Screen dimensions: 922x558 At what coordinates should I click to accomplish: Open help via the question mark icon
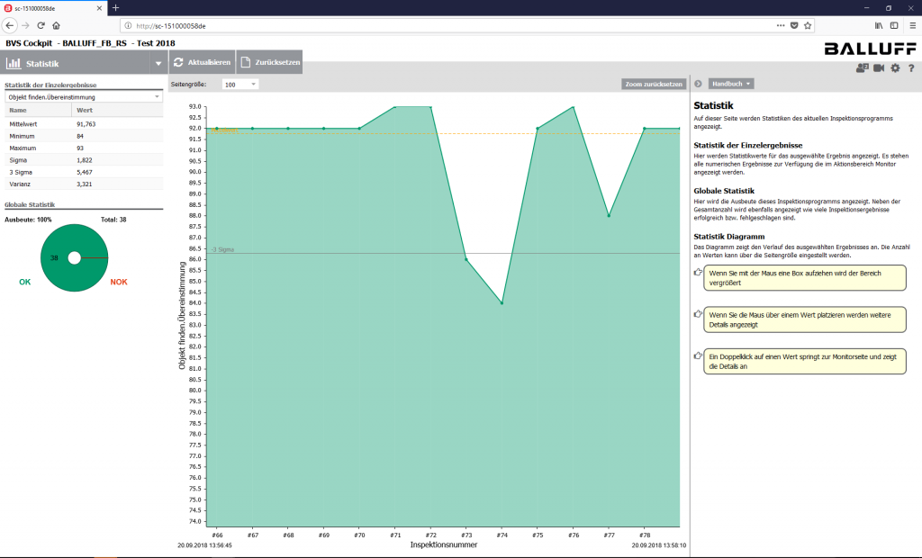pos(912,67)
